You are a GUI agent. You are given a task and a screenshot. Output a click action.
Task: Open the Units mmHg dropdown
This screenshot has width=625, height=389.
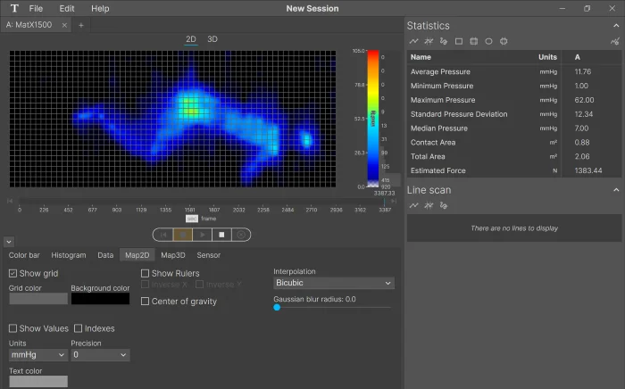(37, 355)
